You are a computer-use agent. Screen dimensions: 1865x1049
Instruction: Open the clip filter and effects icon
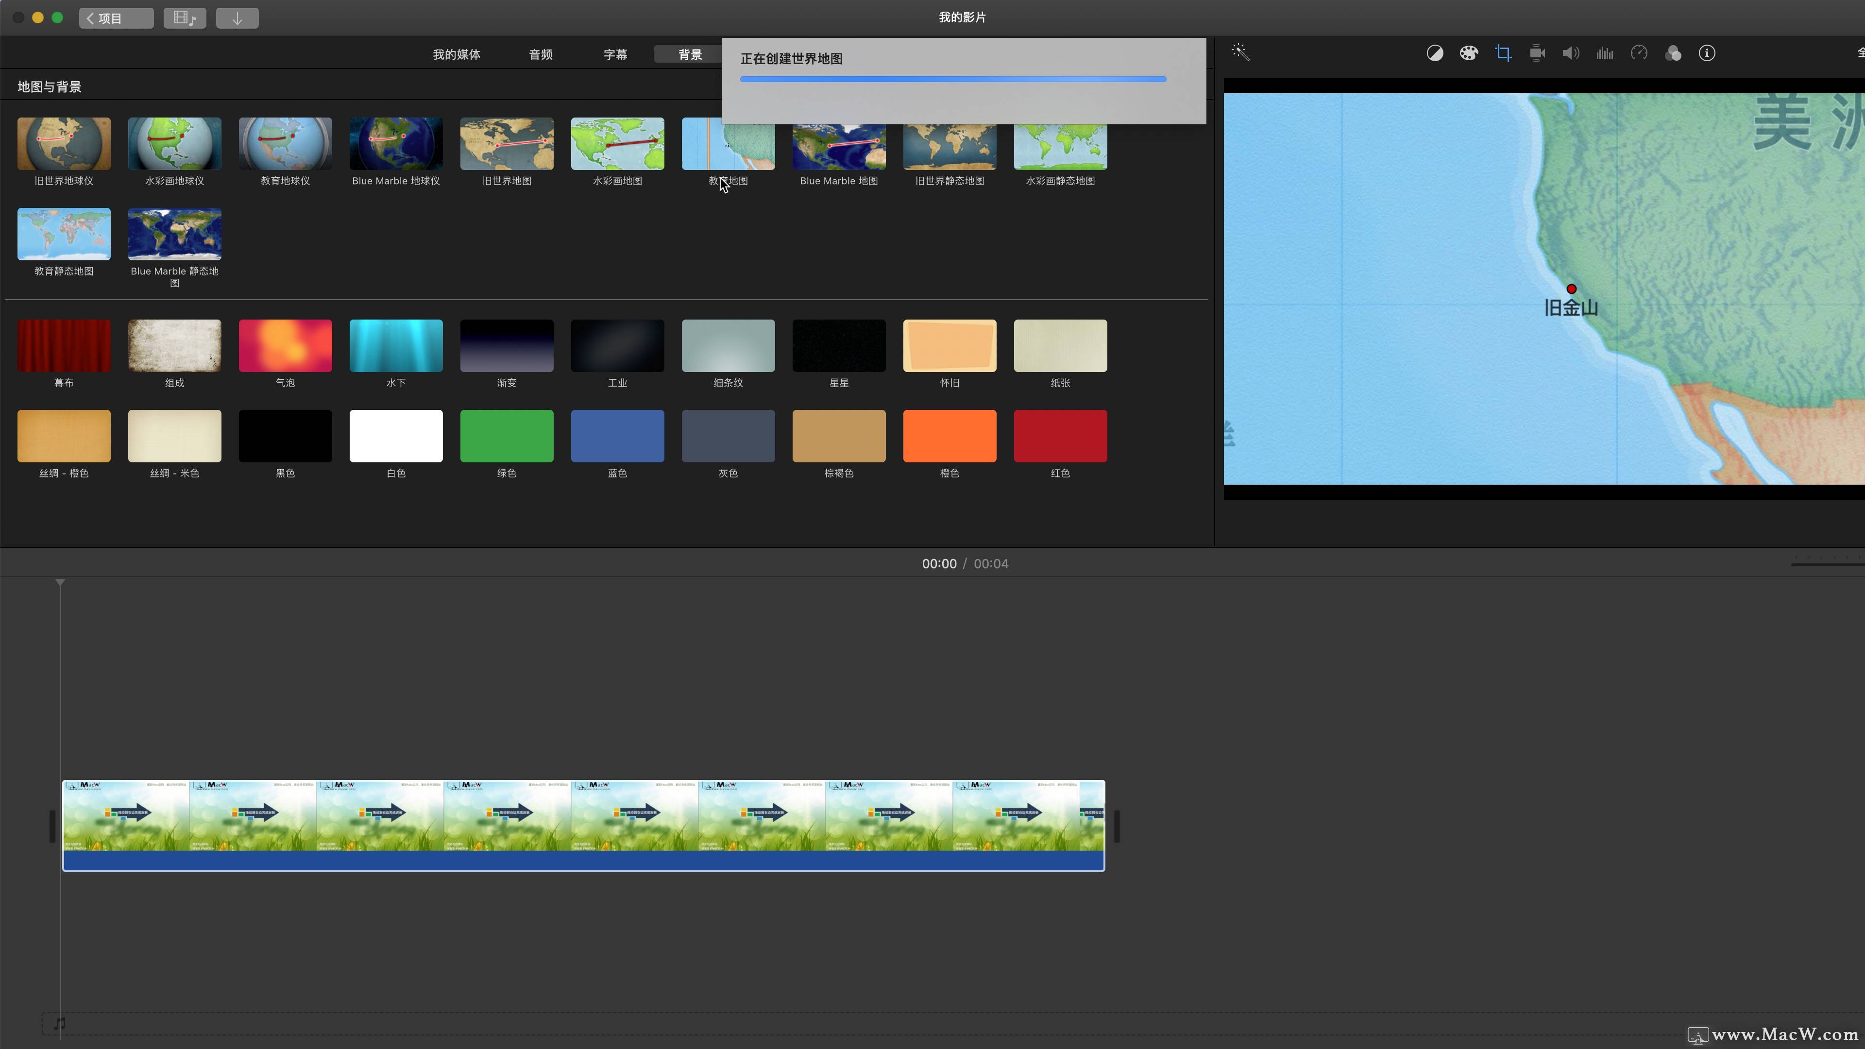click(x=1672, y=53)
